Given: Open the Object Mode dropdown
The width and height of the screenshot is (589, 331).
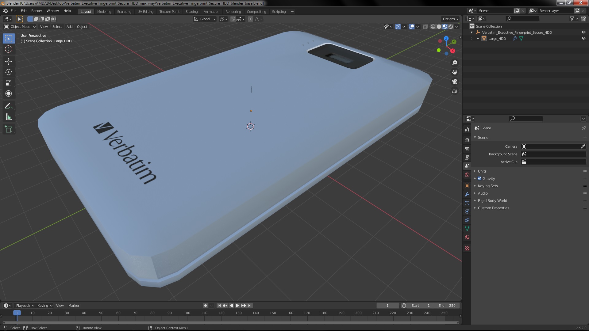Looking at the screenshot, I should (x=20, y=27).
